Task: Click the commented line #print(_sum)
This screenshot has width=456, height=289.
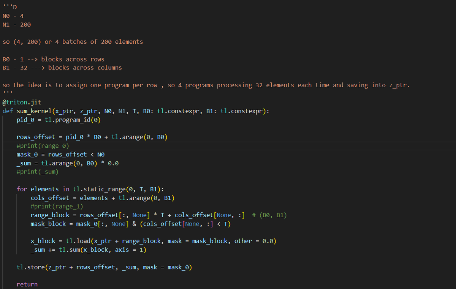Action: click(x=37, y=172)
